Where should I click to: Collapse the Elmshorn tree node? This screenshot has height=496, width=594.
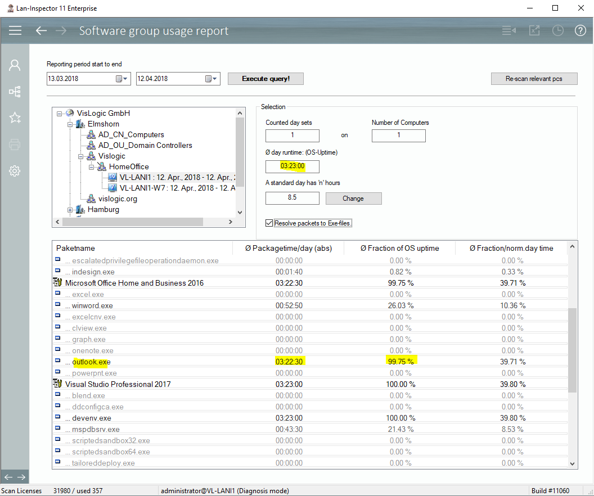pyautogui.click(x=70, y=124)
